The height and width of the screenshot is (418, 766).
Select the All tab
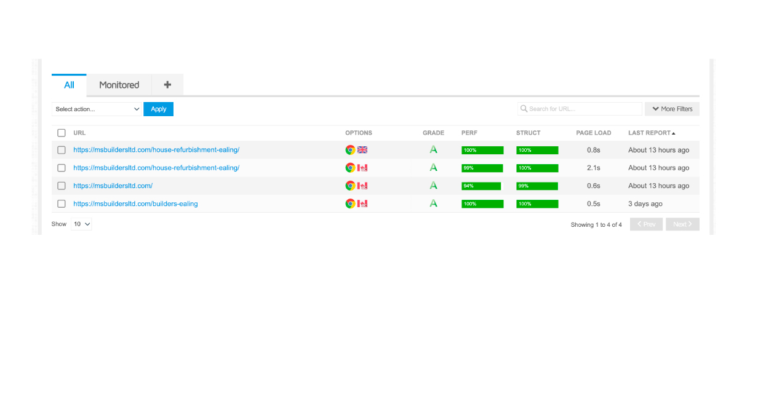pos(69,85)
